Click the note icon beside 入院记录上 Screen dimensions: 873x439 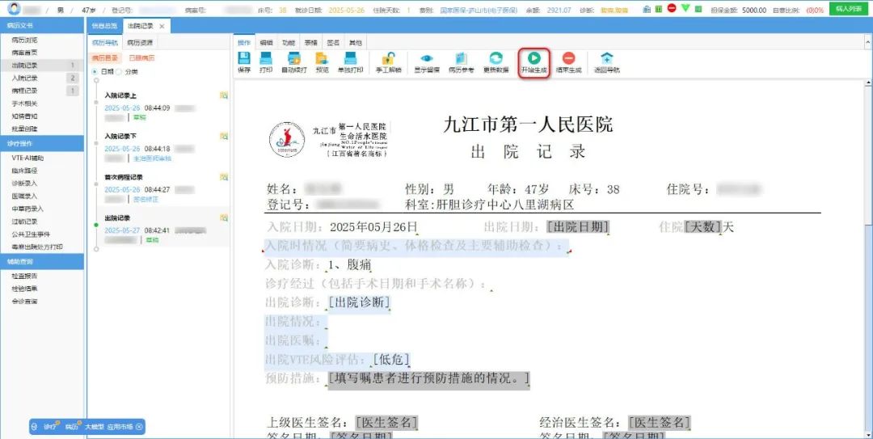[x=224, y=96]
